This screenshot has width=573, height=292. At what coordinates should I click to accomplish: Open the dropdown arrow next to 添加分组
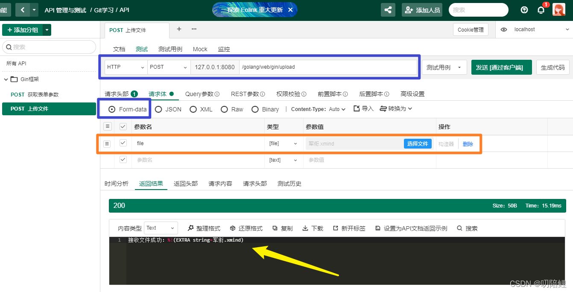point(47,30)
